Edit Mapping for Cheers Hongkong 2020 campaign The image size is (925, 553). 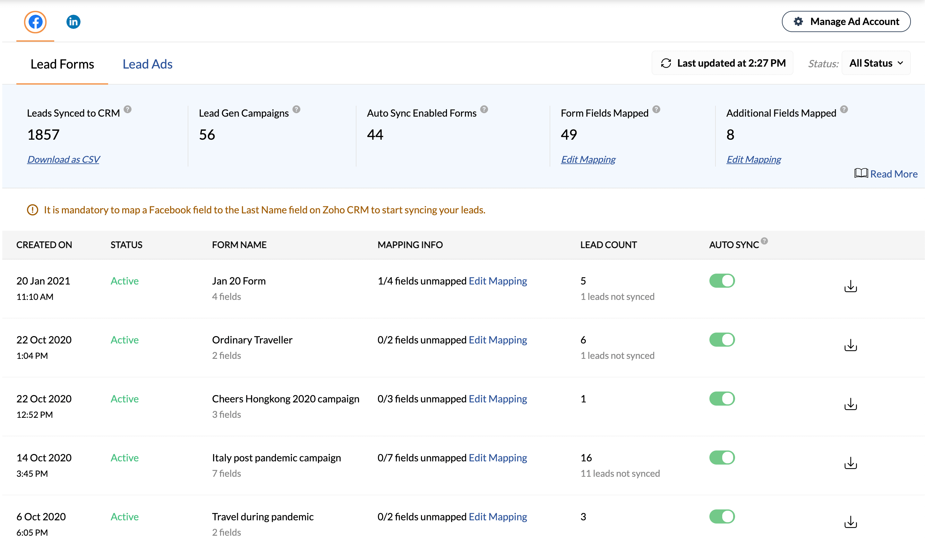(498, 399)
